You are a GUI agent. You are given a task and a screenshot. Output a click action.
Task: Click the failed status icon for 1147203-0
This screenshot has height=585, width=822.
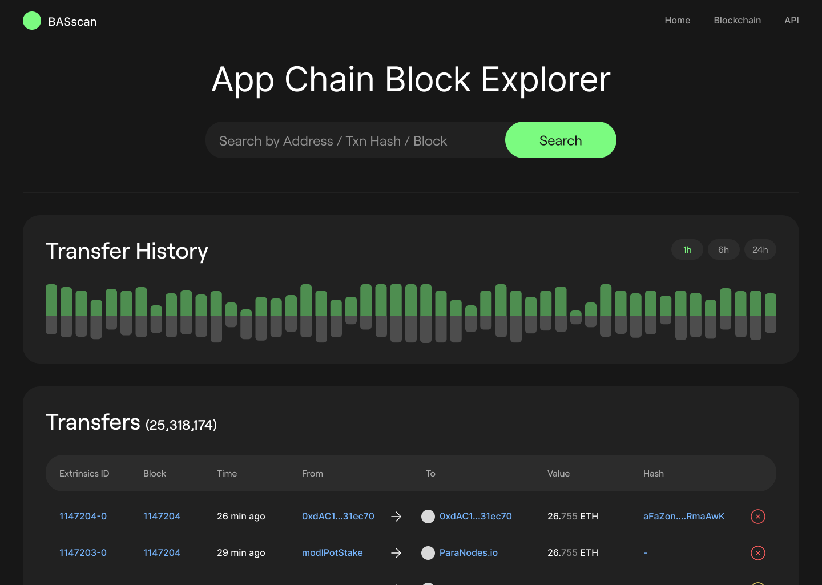click(x=757, y=553)
